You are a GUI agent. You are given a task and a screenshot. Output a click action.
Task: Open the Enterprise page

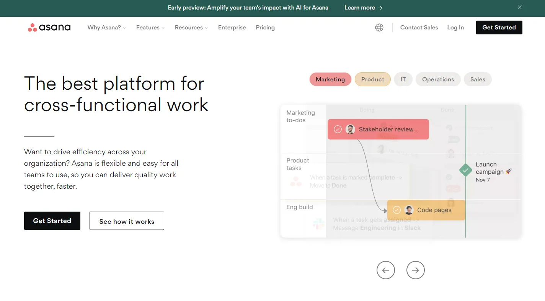click(232, 28)
